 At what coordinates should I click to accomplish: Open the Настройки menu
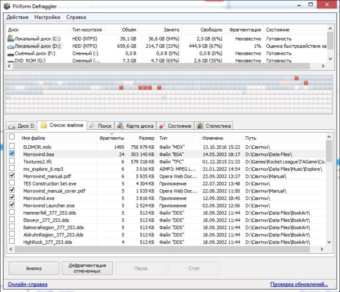pos(47,17)
